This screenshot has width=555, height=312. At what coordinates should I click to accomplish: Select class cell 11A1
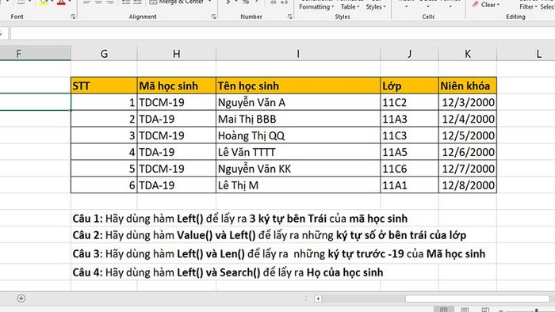(x=410, y=185)
